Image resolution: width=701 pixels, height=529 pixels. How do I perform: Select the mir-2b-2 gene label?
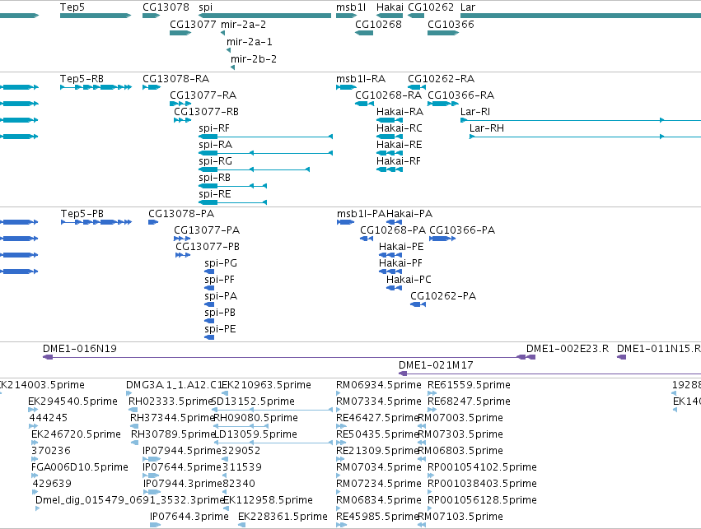point(254,59)
